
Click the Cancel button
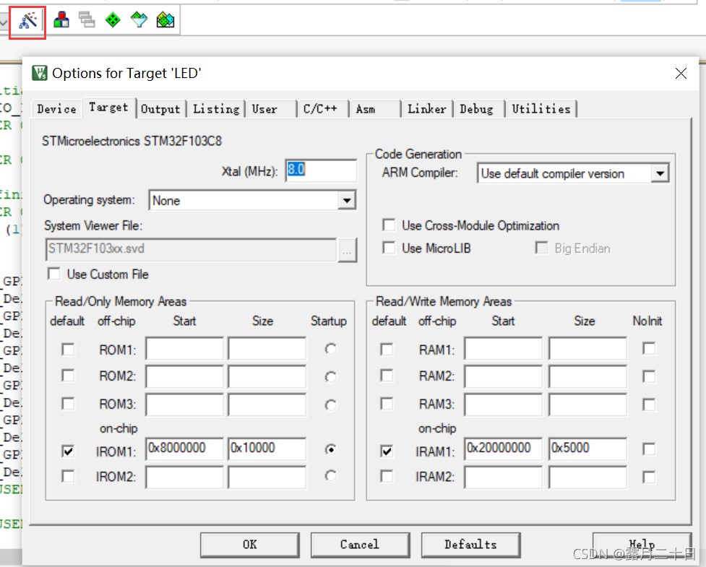[360, 545]
